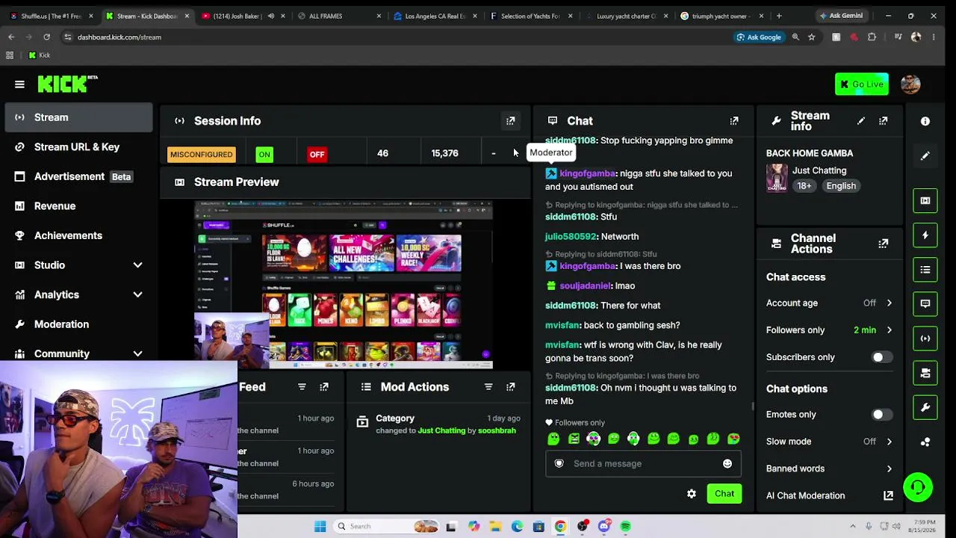Open Stream URL & Key page
This screenshot has width=956, height=538.
point(78,147)
